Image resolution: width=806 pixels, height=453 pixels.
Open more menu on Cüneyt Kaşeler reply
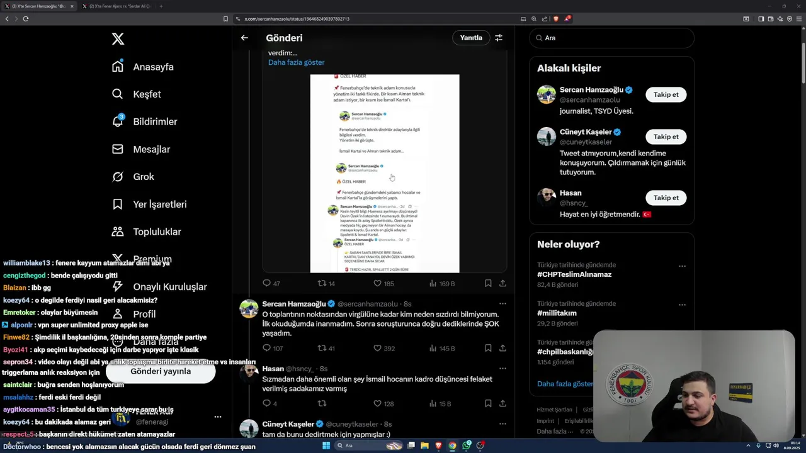coord(502,424)
